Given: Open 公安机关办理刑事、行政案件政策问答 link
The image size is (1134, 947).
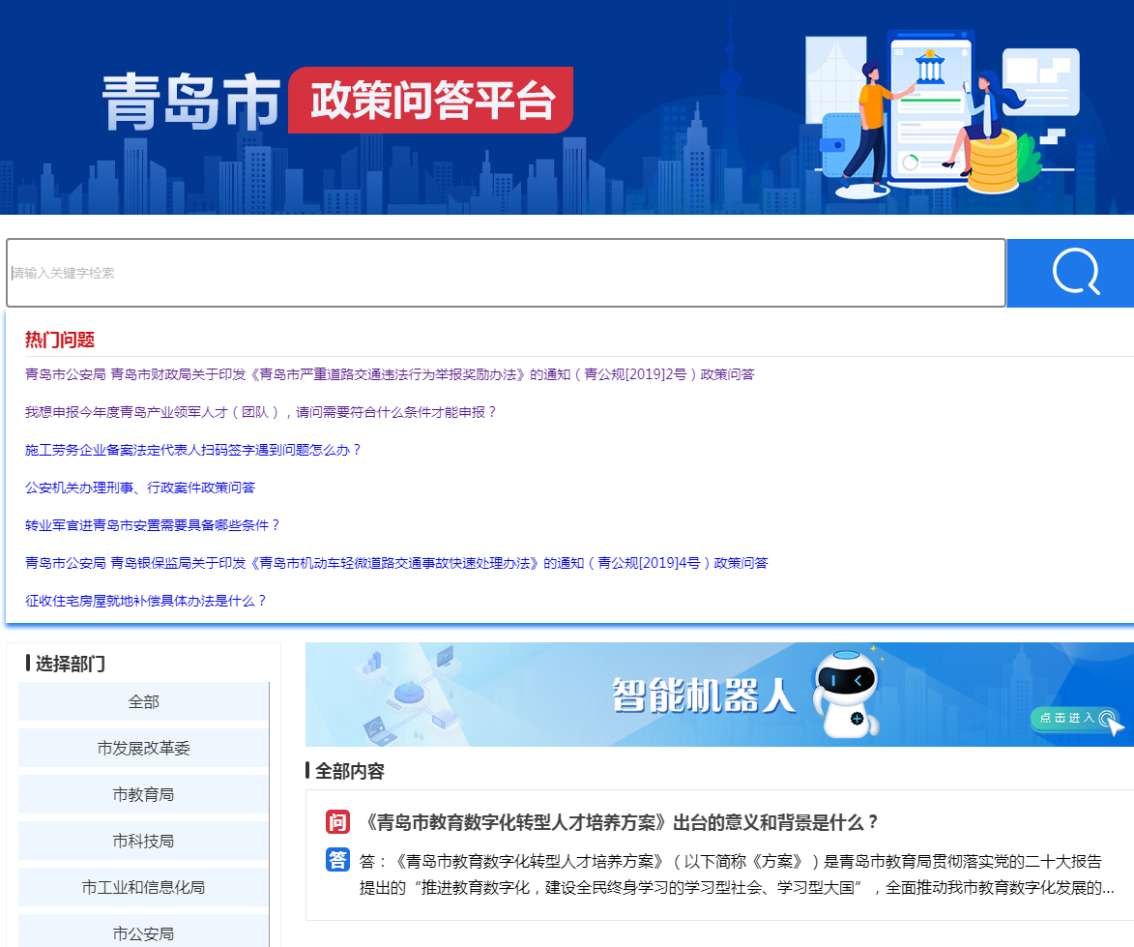Looking at the screenshot, I should point(140,488).
